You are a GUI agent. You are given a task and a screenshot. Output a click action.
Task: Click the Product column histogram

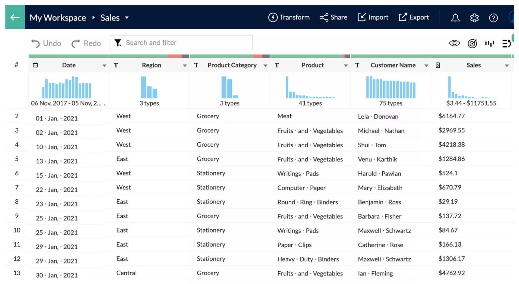pos(310,88)
